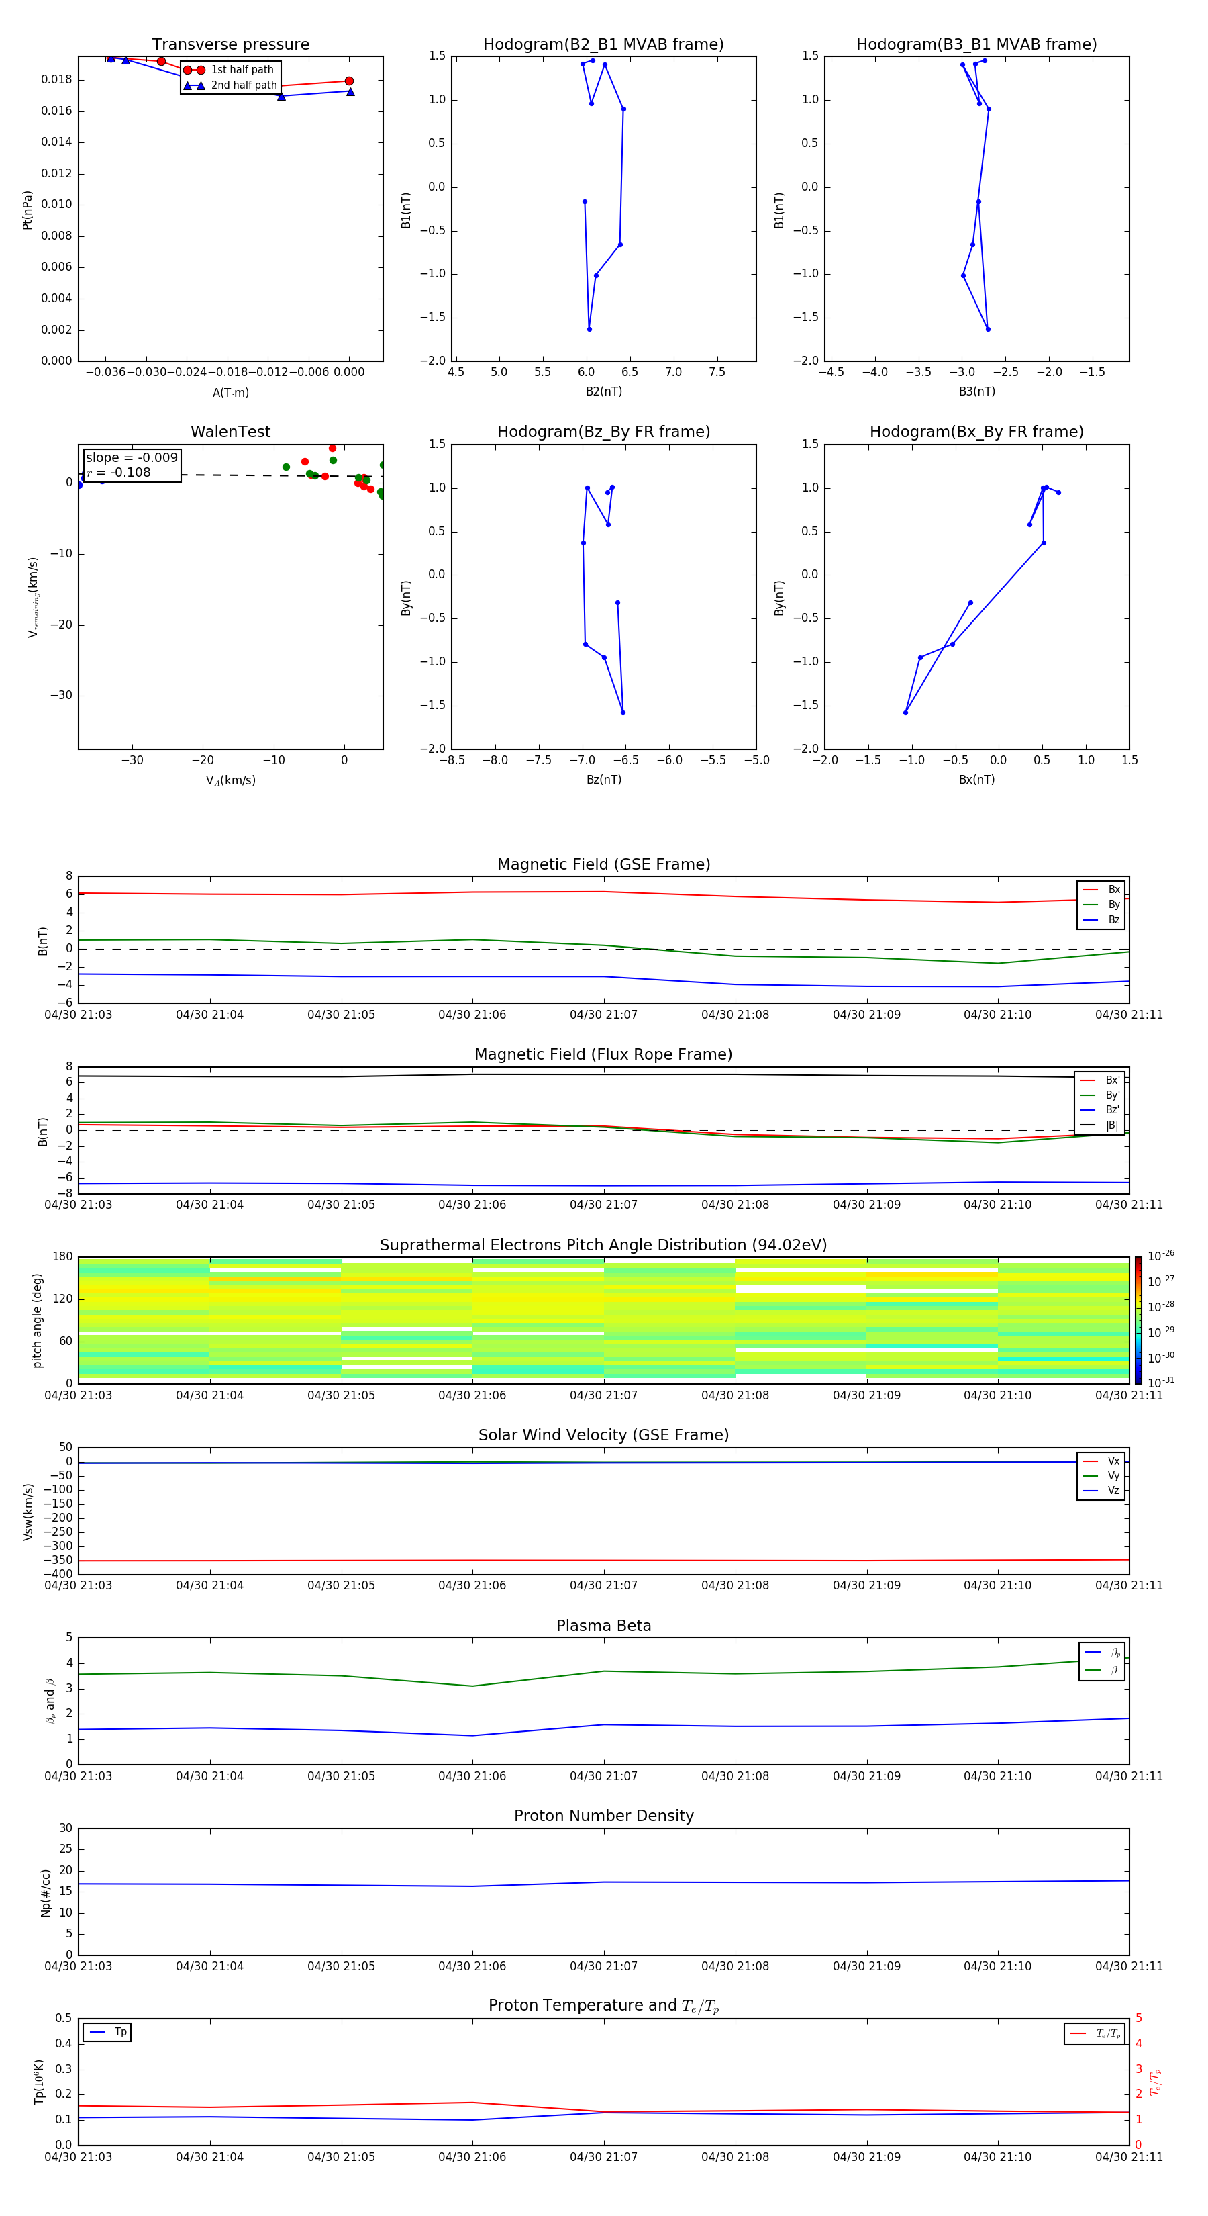Select "By" in the GSE Frame legend
The height and width of the screenshot is (2216, 1208).
(x=1102, y=905)
